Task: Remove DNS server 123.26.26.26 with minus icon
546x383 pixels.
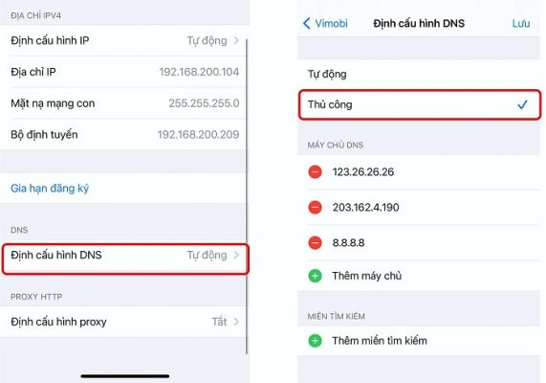Action: [x=315, y=172]
